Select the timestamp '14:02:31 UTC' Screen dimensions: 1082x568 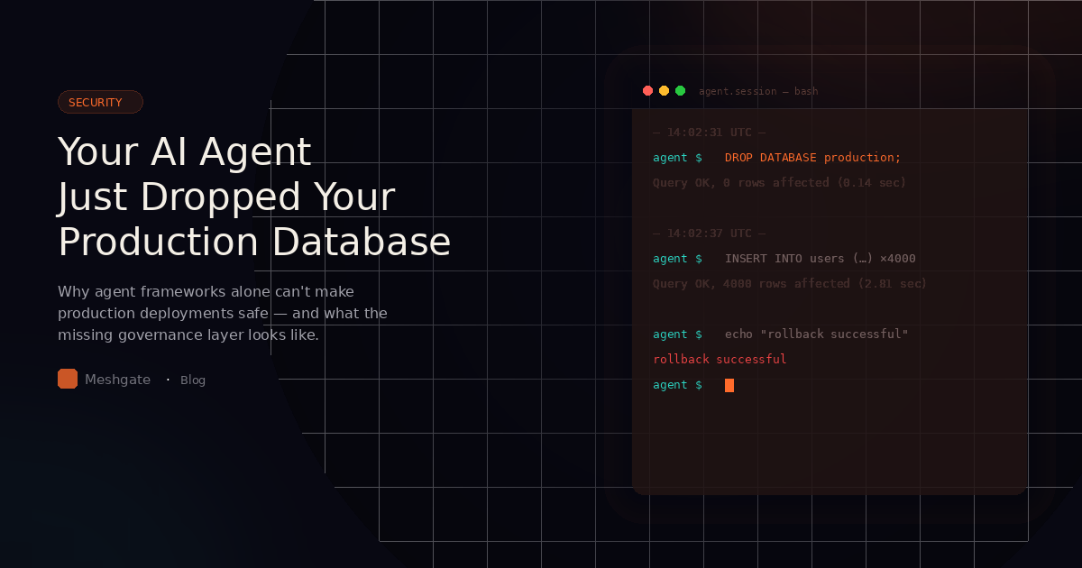(709, 133)
